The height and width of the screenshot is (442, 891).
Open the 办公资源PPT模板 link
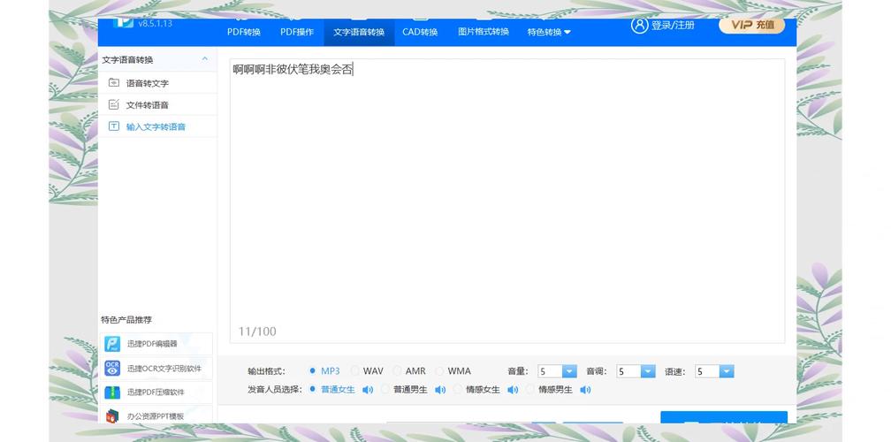156,416
